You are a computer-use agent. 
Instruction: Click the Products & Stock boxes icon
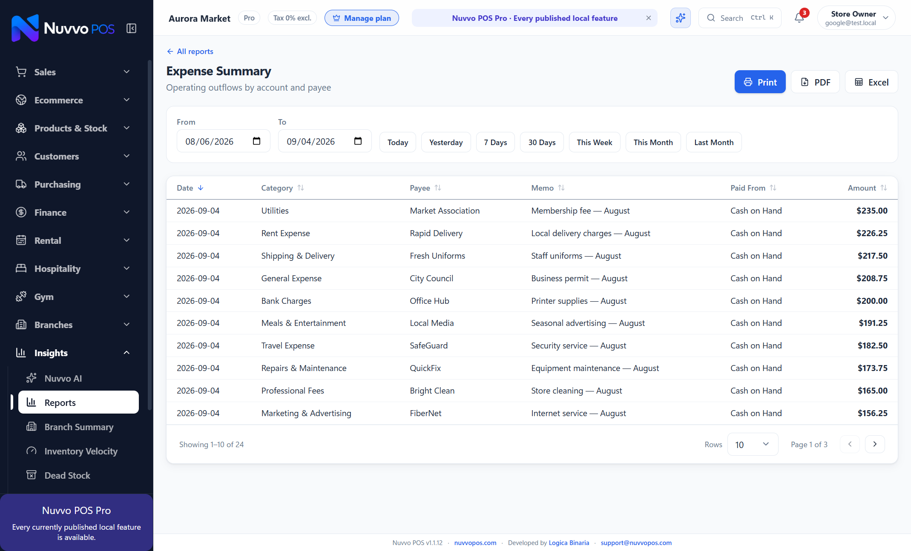tap(21, 128)
